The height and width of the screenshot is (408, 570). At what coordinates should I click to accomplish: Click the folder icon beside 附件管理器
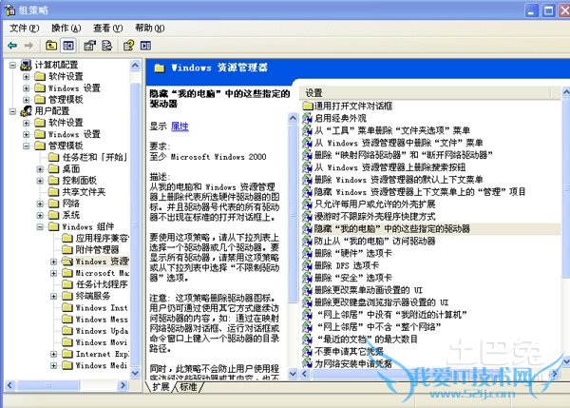tap(67, 250)
